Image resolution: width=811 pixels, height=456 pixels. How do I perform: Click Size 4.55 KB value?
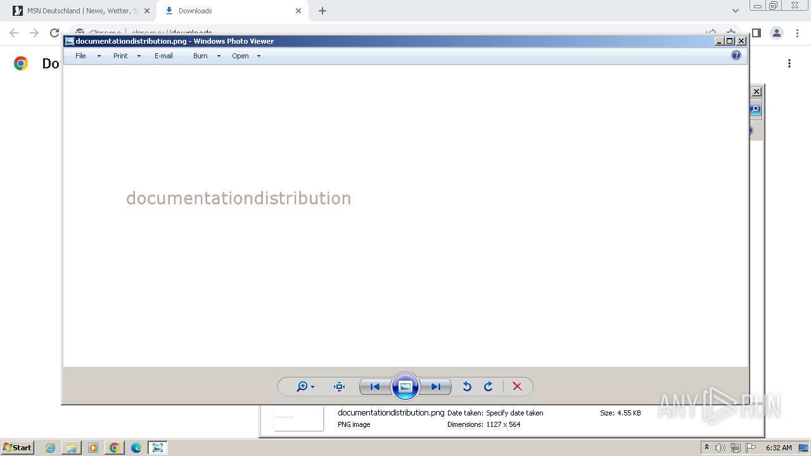(629, 413)
